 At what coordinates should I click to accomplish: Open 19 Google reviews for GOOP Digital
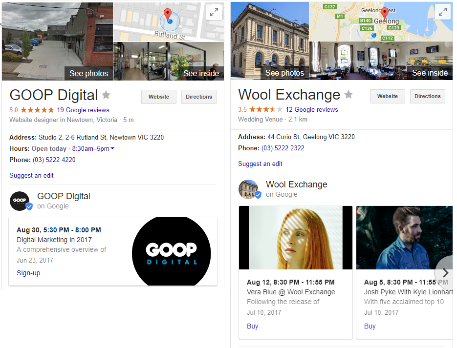[x=83, y=110]
